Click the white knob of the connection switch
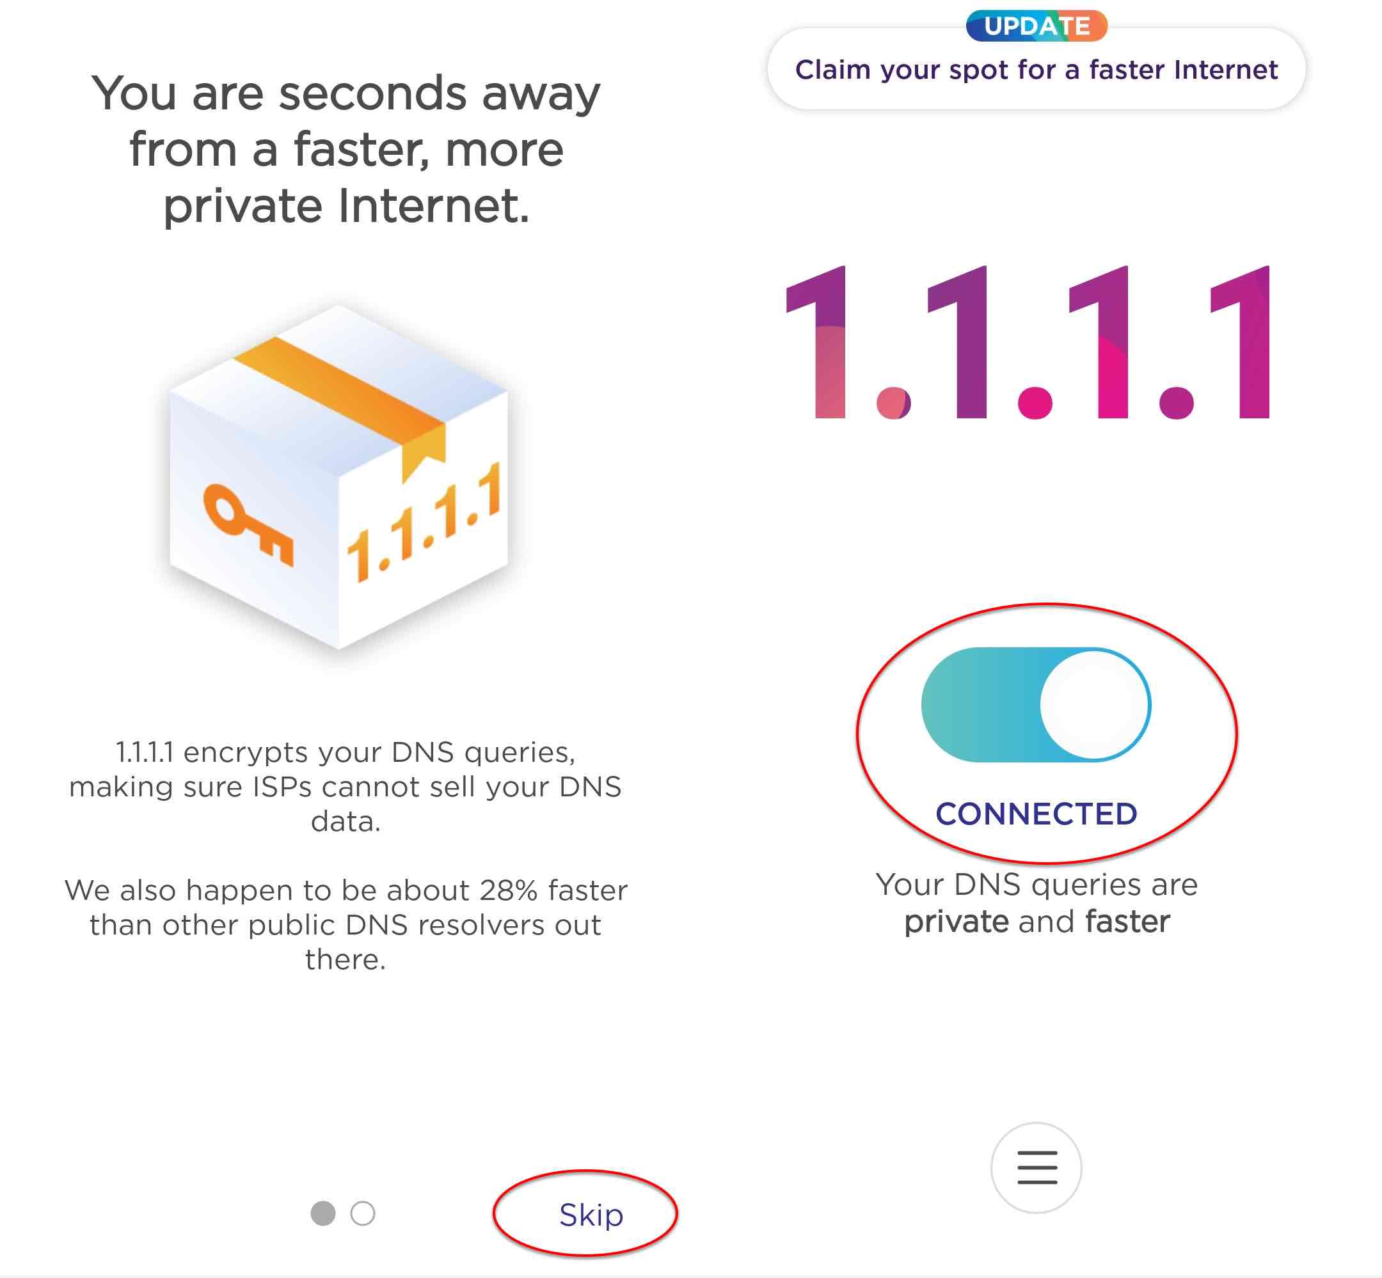 click(1094, 705)
